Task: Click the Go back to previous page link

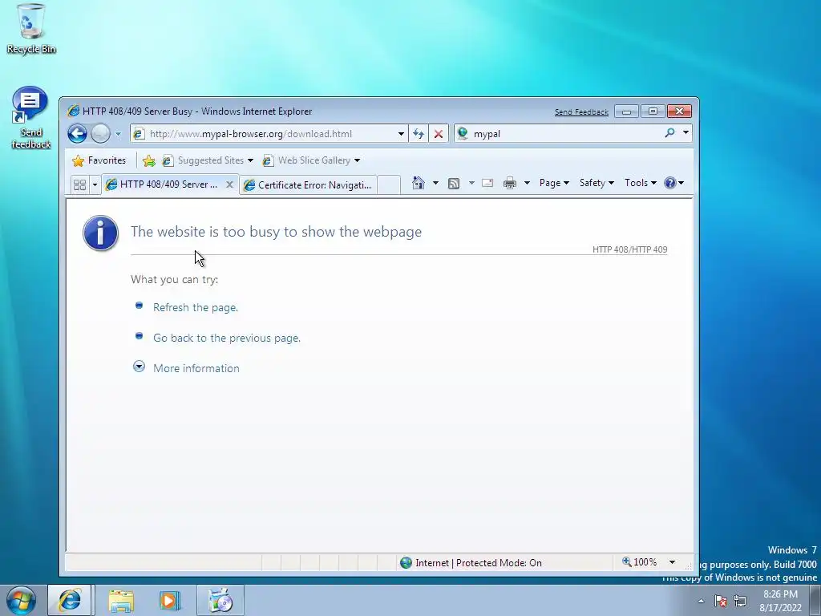Action: [227, 338]
